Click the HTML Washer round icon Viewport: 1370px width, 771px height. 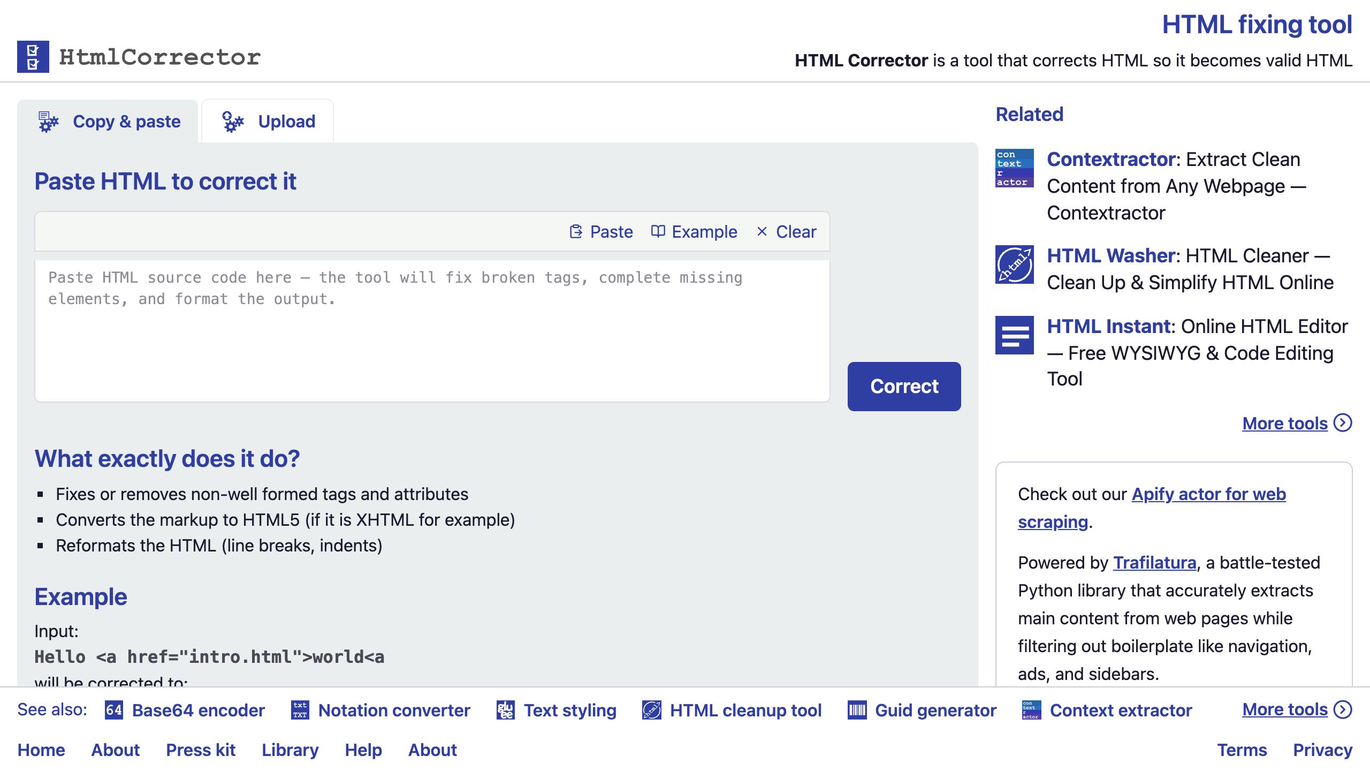1014,264
